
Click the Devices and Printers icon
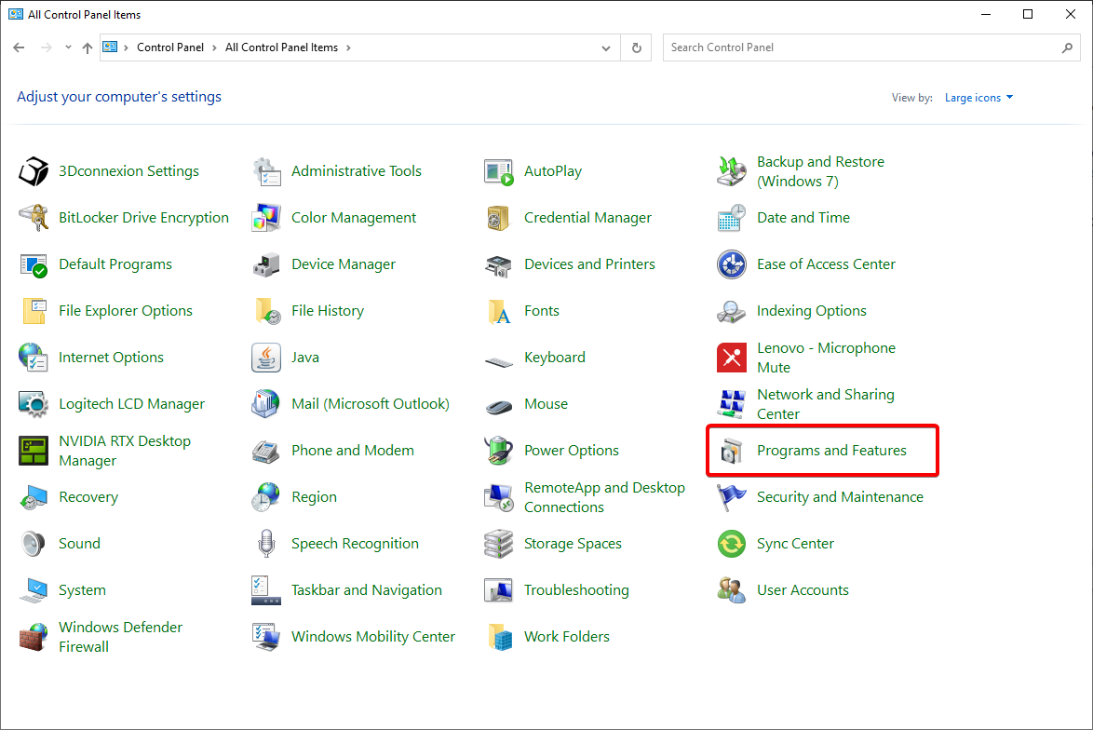point(499,264)
